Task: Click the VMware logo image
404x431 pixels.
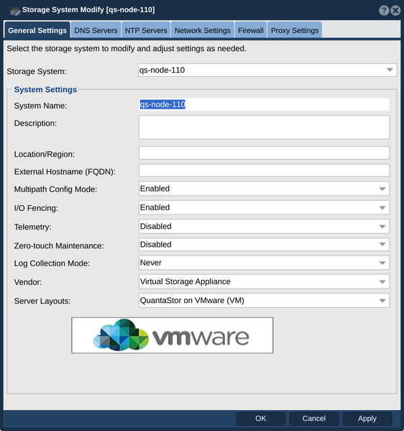Action: [173, 335]
